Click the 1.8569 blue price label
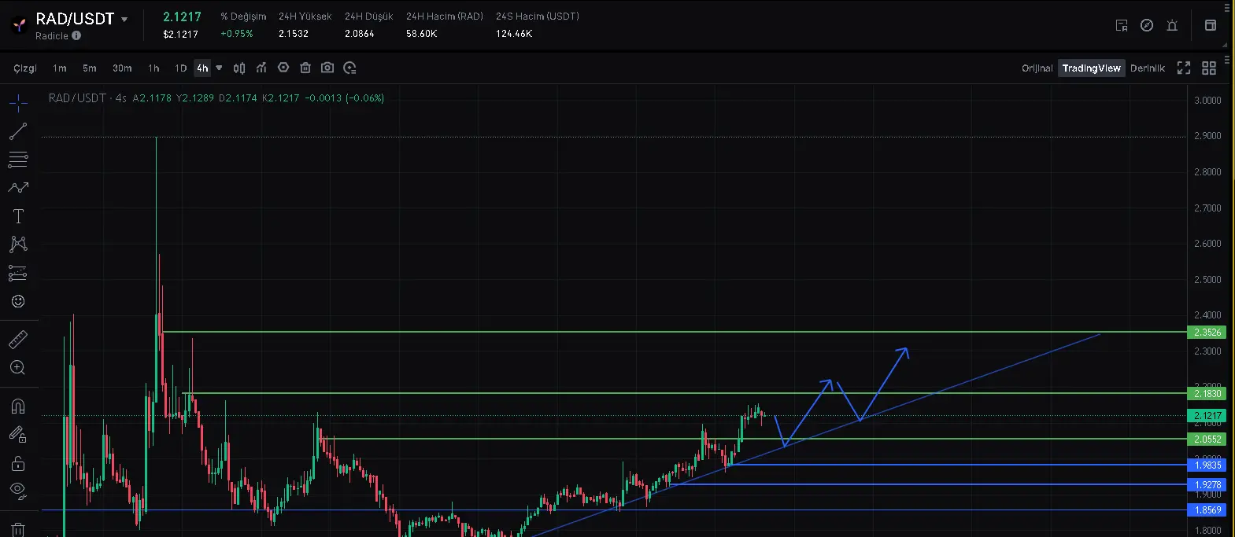Image resolution: width=1235 pixels, height=537 pixels. [1207, 509]
